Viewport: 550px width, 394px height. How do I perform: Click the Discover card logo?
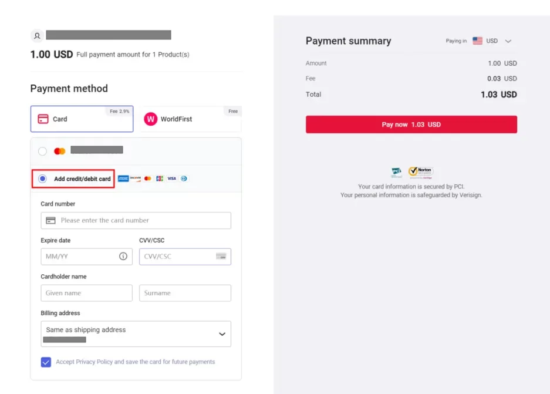(x=136, y=179)
